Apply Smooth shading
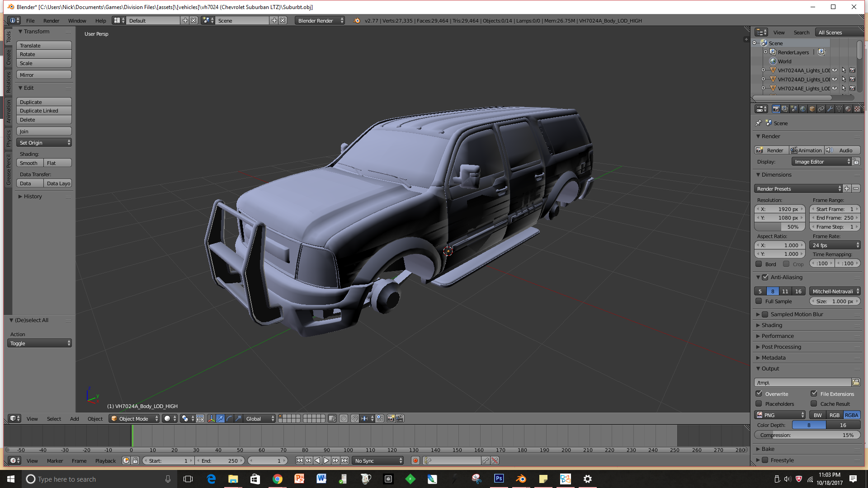This screenshot has width=868, height=488. tap(30, 163)
